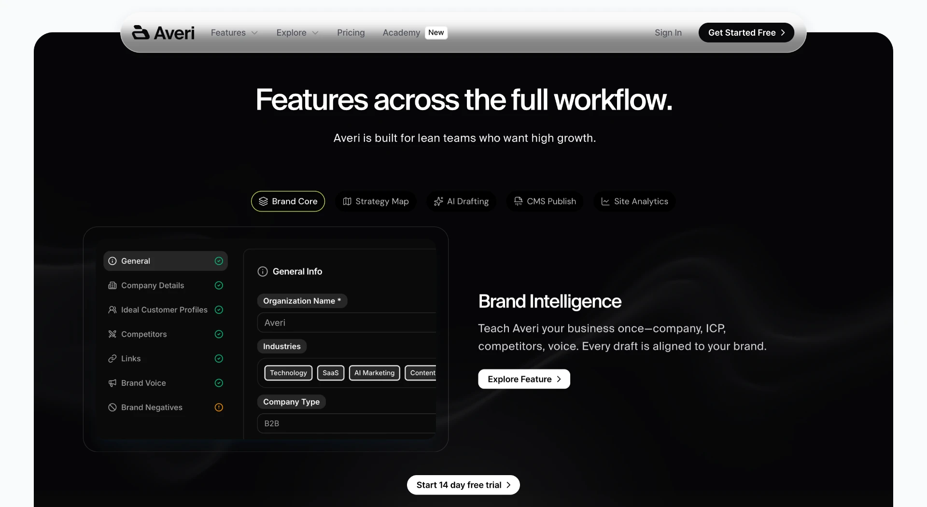Viewport: 927px width, 507px height.
Task: Switch to the AI Drafting tab
Action: 461,201
